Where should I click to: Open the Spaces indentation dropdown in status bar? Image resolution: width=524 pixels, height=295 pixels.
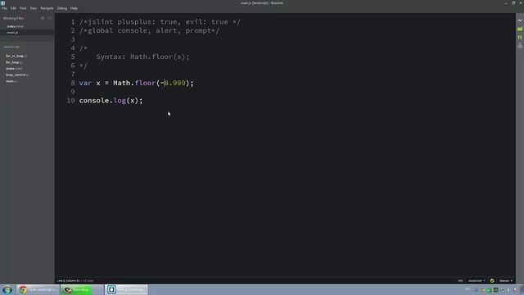(x=506, y=280)
